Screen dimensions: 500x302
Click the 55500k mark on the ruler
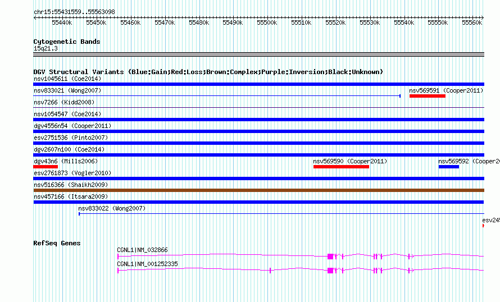[x=267, y=22]
